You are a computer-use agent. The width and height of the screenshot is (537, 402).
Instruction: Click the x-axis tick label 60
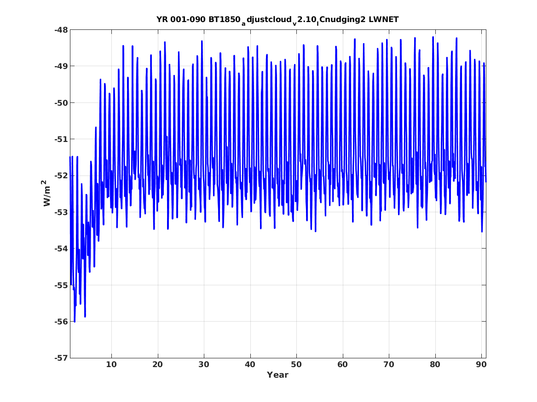(x=342, y=364)
